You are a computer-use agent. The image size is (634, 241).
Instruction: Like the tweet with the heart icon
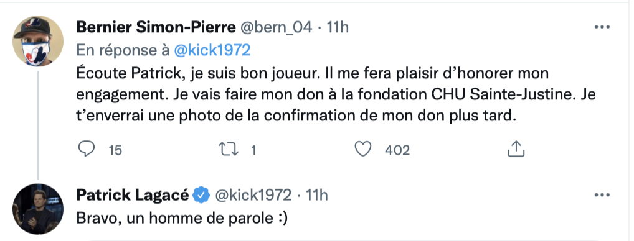click(362, 150)
